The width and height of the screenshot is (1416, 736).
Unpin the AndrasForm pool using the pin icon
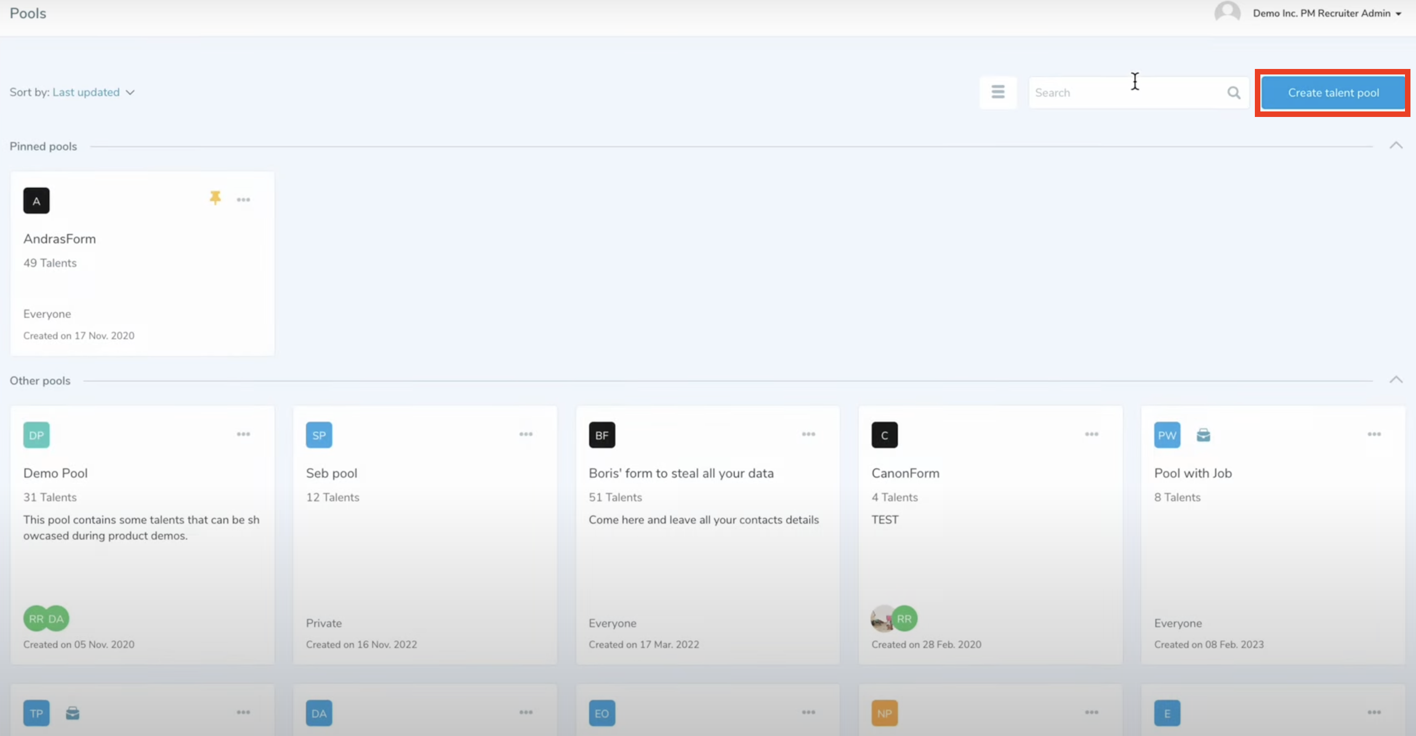(215, 198)
